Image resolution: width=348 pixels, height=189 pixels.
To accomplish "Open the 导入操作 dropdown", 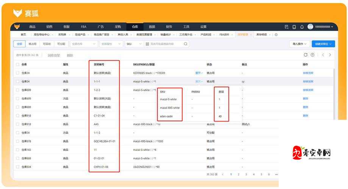I will [x=300, y=44].
